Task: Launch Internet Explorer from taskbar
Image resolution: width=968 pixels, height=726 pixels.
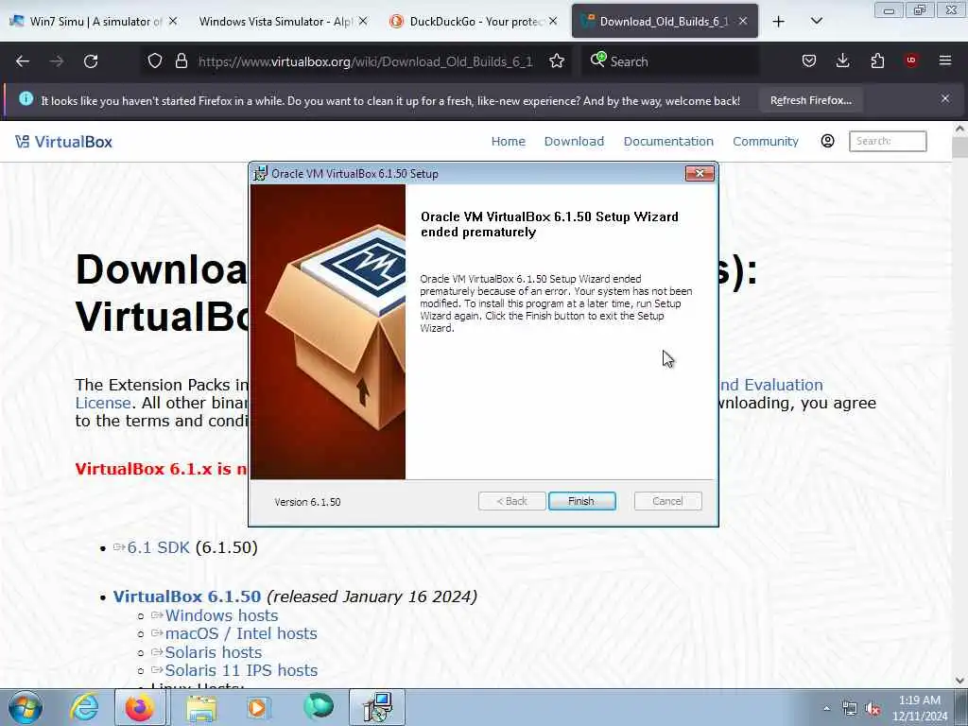Action: 84,707
